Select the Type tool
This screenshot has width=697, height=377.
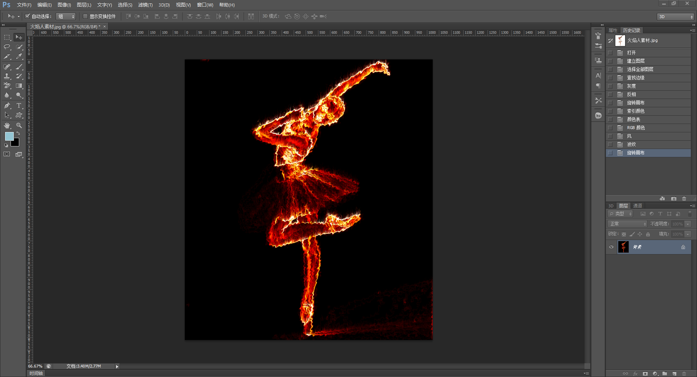(19, 105)
